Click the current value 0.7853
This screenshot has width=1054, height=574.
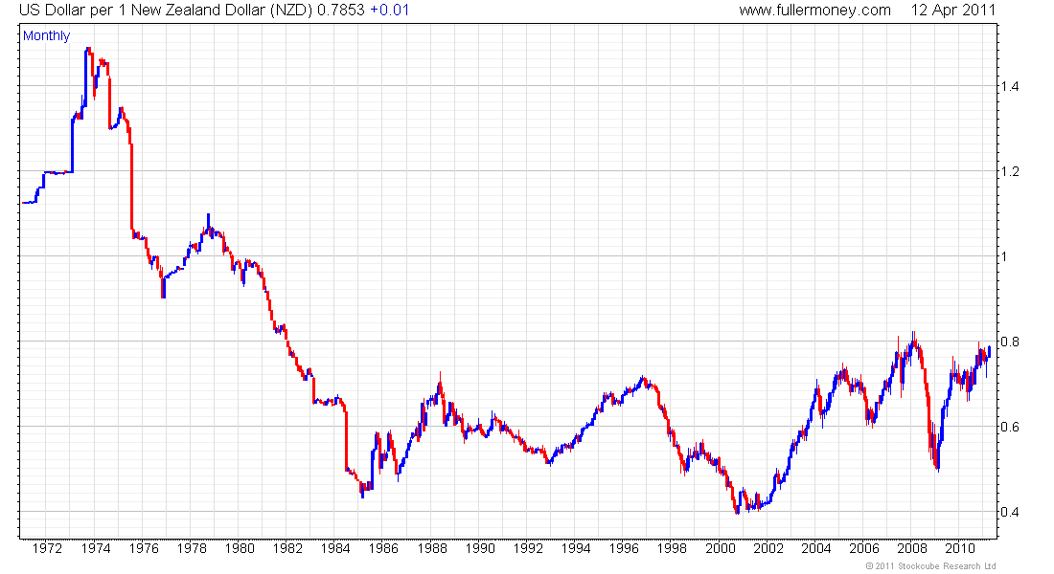pyautogui.click(x=341, y=11)
